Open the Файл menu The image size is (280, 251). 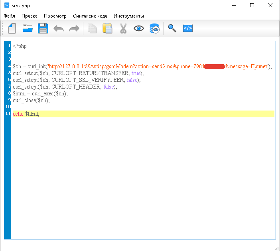(9, 16)
